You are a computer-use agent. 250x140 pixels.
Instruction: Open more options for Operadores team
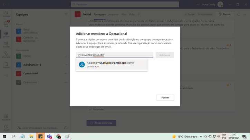point(66,82)
